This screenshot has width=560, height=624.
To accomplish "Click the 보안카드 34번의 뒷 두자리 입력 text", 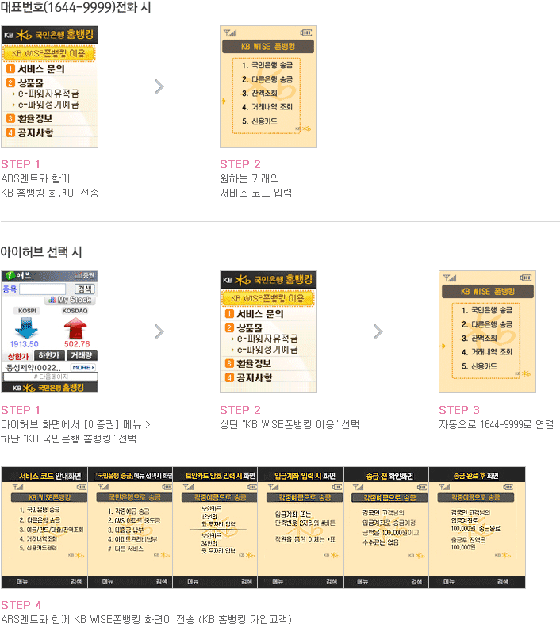I will click(x=218, y=543).
